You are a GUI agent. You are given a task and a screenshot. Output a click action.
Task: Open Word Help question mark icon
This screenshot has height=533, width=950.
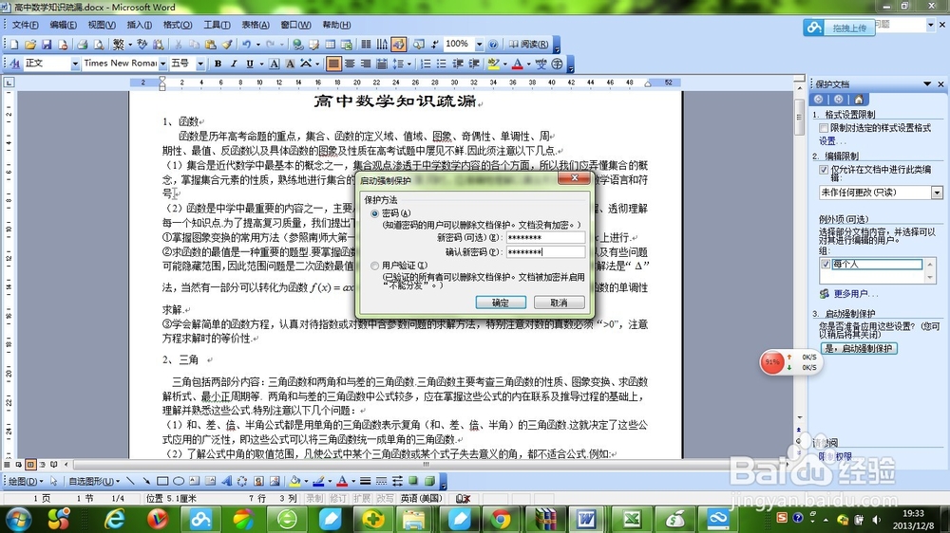pyautogui.click(x=493, y=45)
